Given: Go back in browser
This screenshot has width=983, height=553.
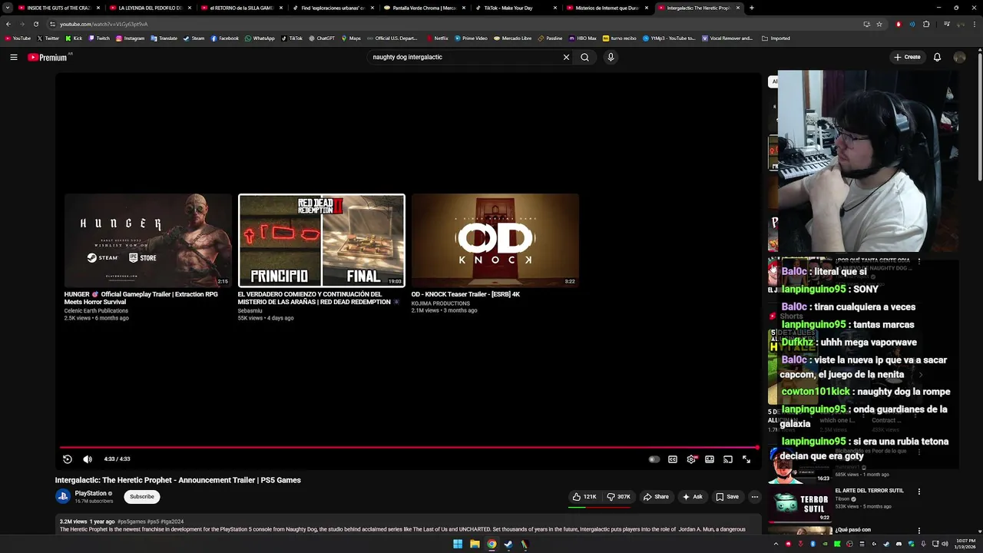Looking at the screenshot, I should point(8,24).
